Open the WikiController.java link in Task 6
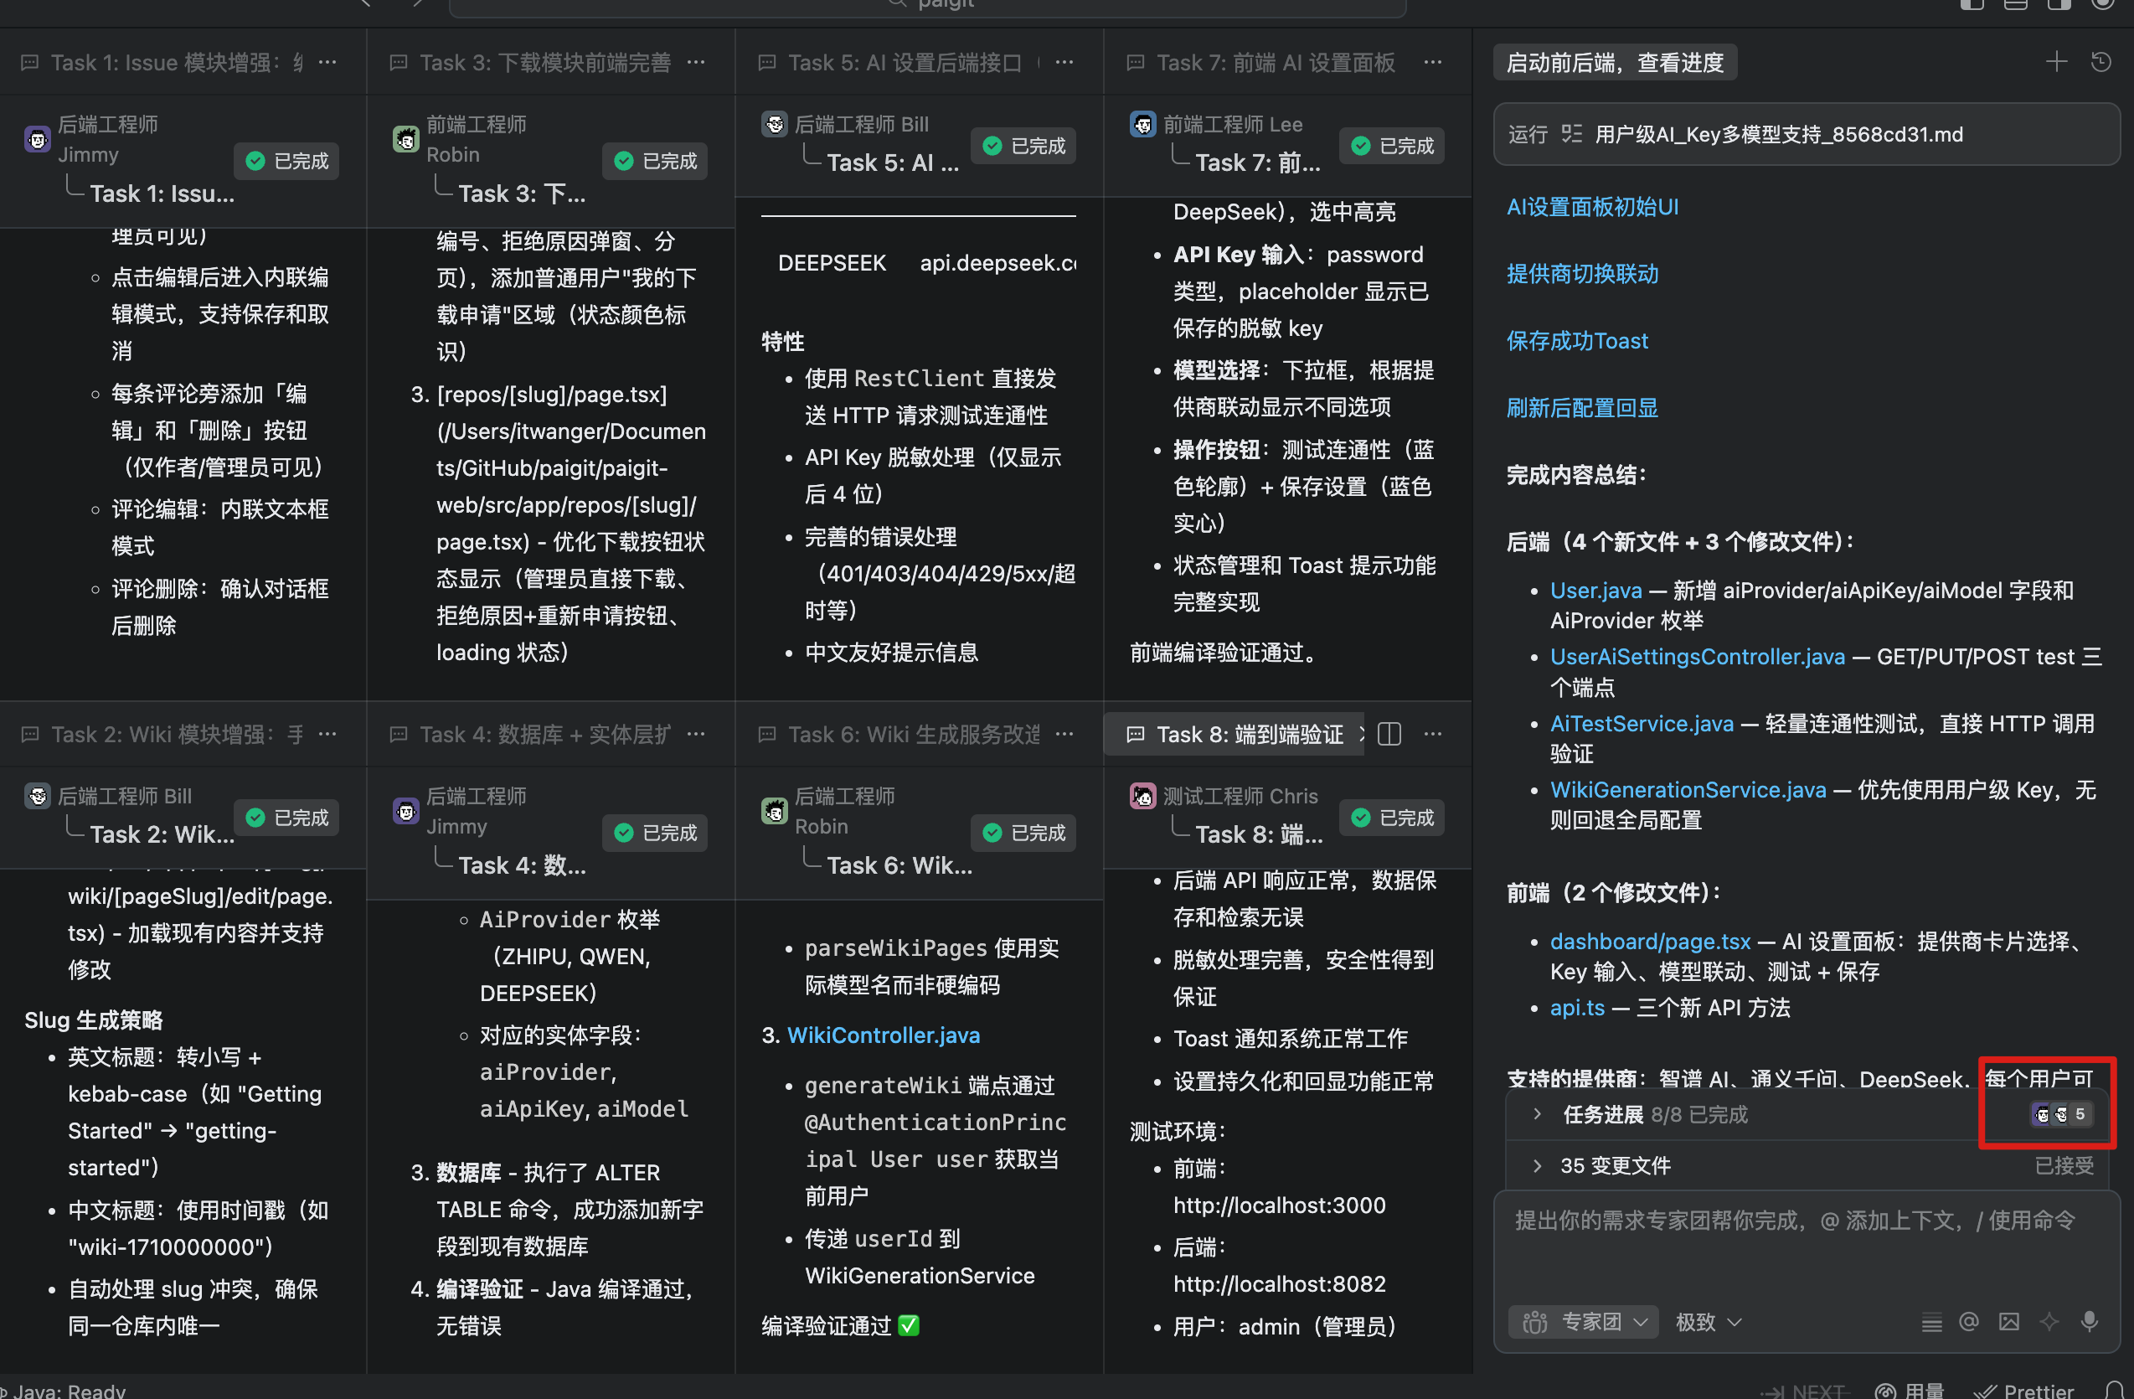The image size is (2134, 1399). [x=884, y=1035]
